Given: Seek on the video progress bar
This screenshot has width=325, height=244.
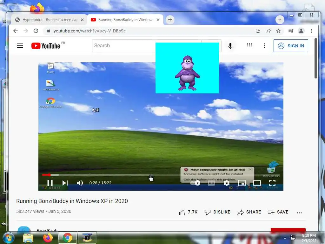Looking at the screenshot, I should 161,175.
